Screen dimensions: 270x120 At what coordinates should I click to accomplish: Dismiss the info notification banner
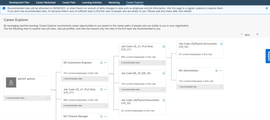pos(267,8)
